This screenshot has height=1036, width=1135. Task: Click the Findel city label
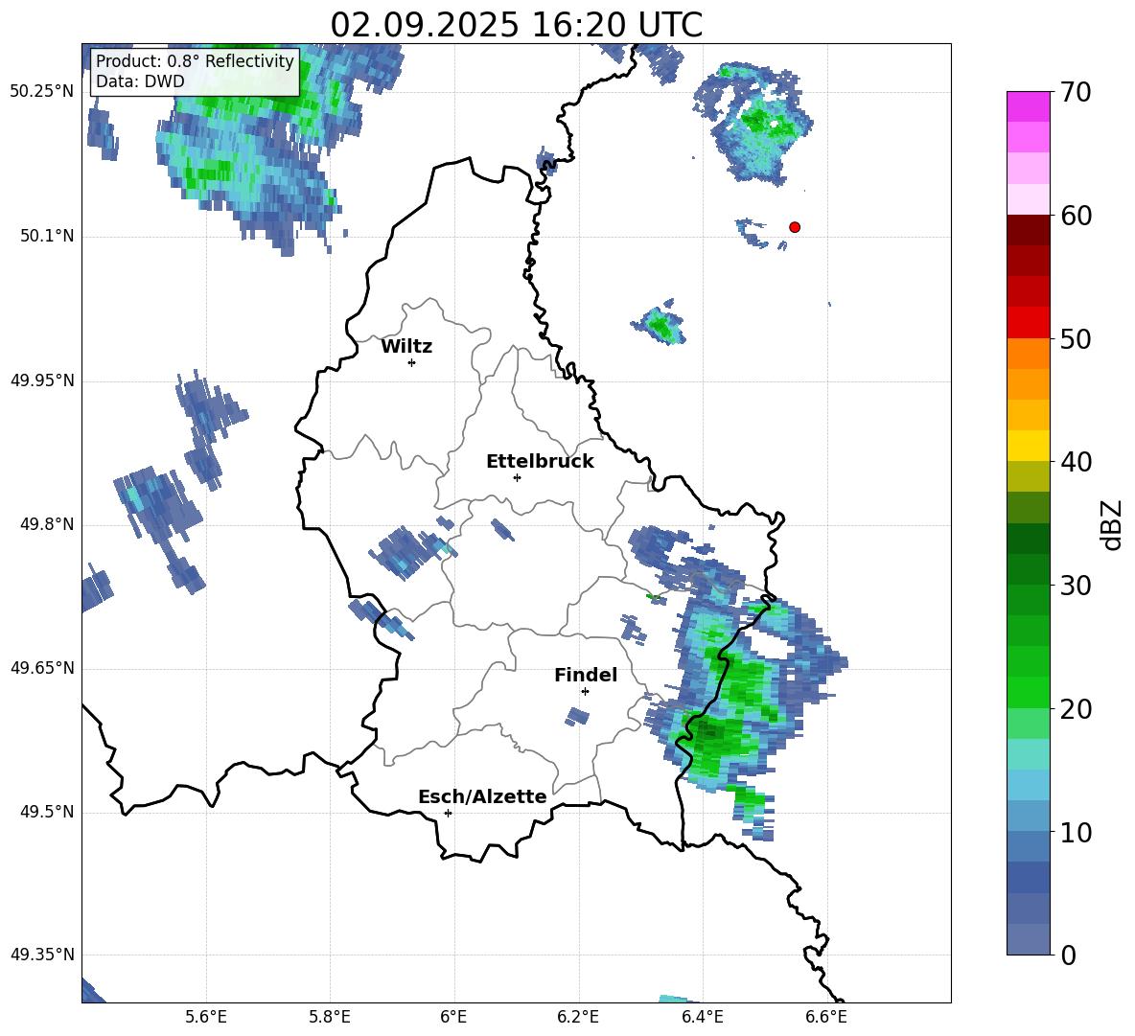coord(586,675)
